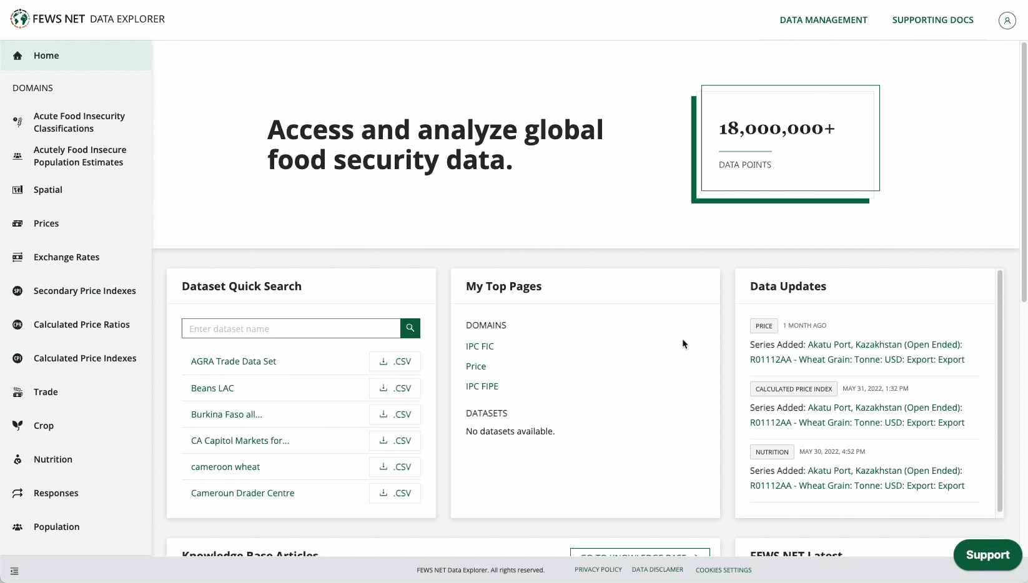Select the Crop domain icon
This screenshot has width=1028, height=583.
coord(17,425)
